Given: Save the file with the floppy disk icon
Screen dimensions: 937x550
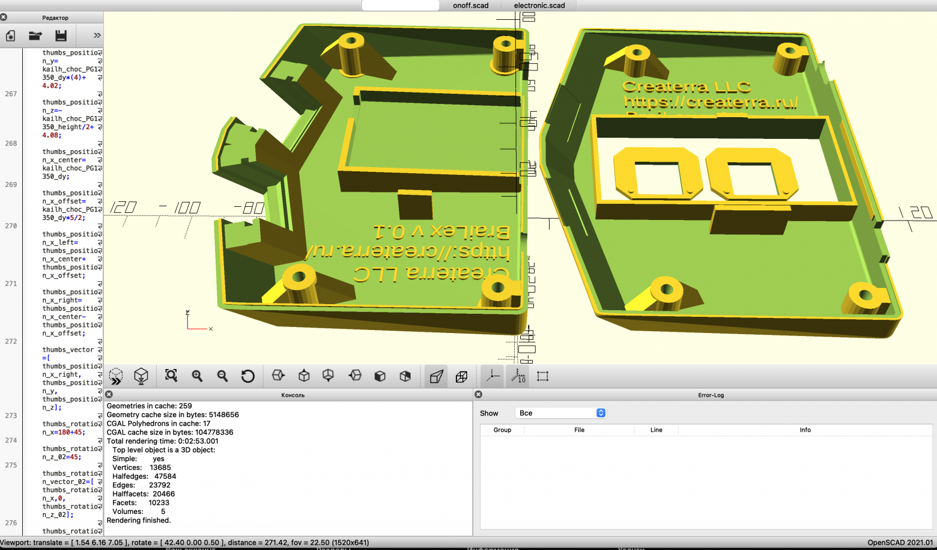Looking at the screenshot, I should tap(61, 36).
